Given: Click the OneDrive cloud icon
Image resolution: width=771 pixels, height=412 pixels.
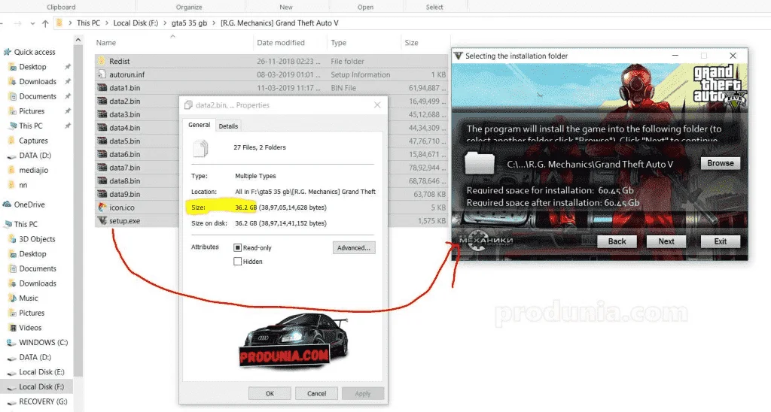Looking at the screenshot, I should (7, 204).
